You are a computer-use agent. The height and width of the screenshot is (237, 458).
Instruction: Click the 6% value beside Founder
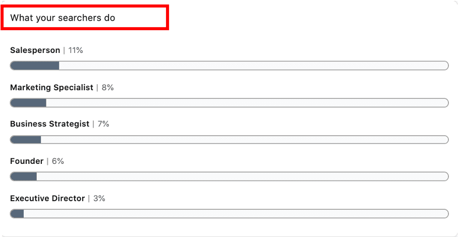[58, 161]
